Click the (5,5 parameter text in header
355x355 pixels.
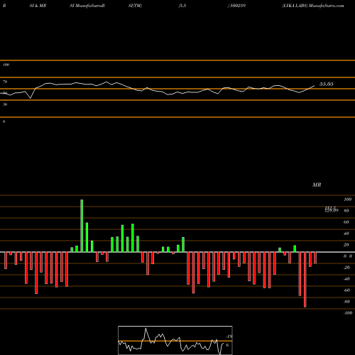pos(182,6)
